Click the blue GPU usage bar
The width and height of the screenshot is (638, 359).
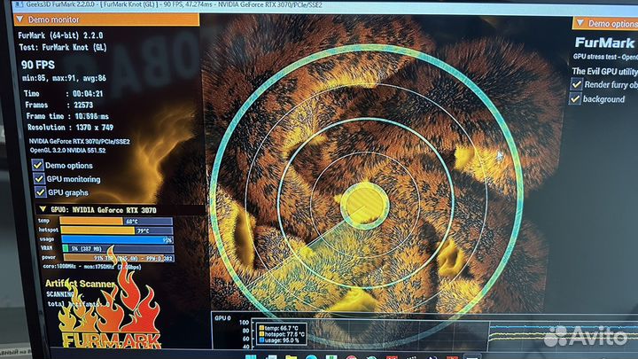[x=118, y=239]
